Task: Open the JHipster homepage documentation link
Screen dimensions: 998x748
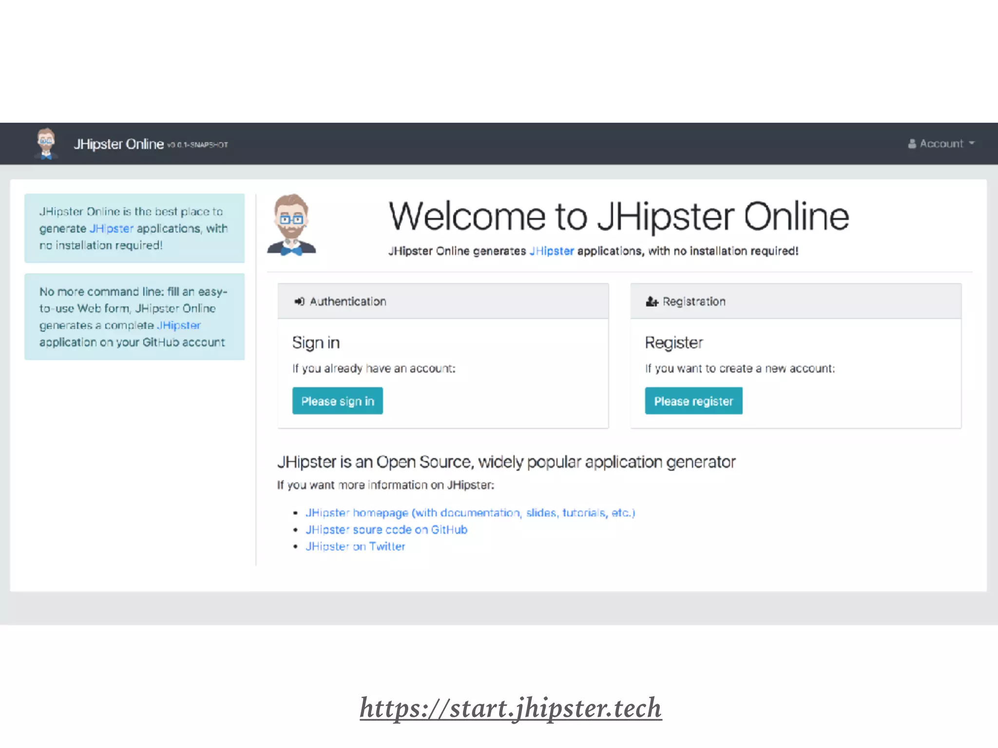Action: (470, 513)
